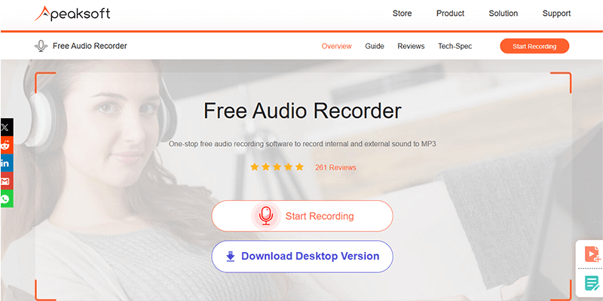Share page on LinkedIn
Image resolution: width=603 pixels, height=301 pixels.
[x=7, y=163]
